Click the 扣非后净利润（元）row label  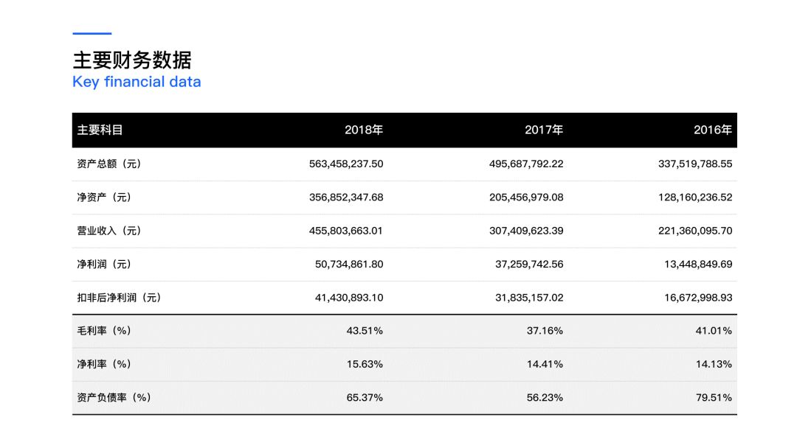119,298
